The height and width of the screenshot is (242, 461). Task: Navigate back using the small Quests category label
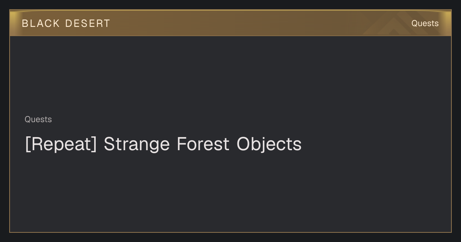[x=38, y=119]
